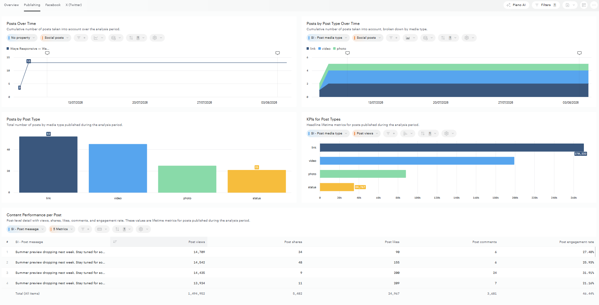Open the Post views metric dropdown
Image resolution: width=599 pixels, height=305 pixels.
pyautogui.click(x=366, y=133)
